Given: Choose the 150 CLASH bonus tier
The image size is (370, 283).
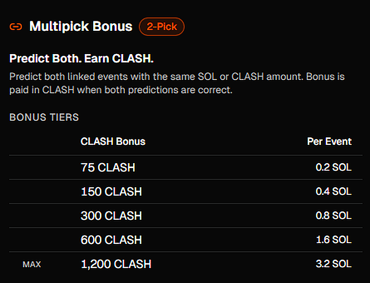Looking at the screenshot, I should [x=111, y=191].
